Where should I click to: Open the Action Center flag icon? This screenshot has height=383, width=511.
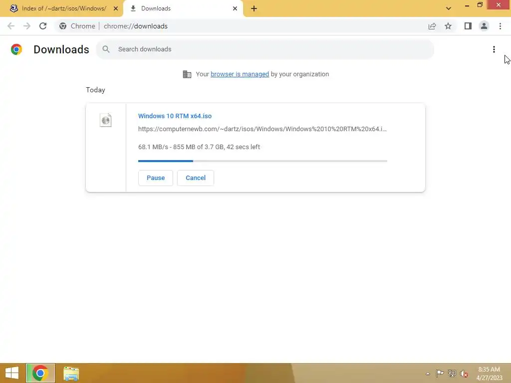point(440,374)
